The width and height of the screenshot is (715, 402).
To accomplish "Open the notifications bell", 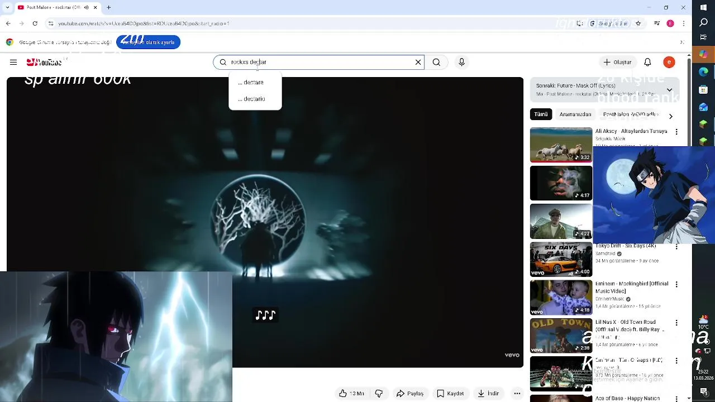I will 647,63.
